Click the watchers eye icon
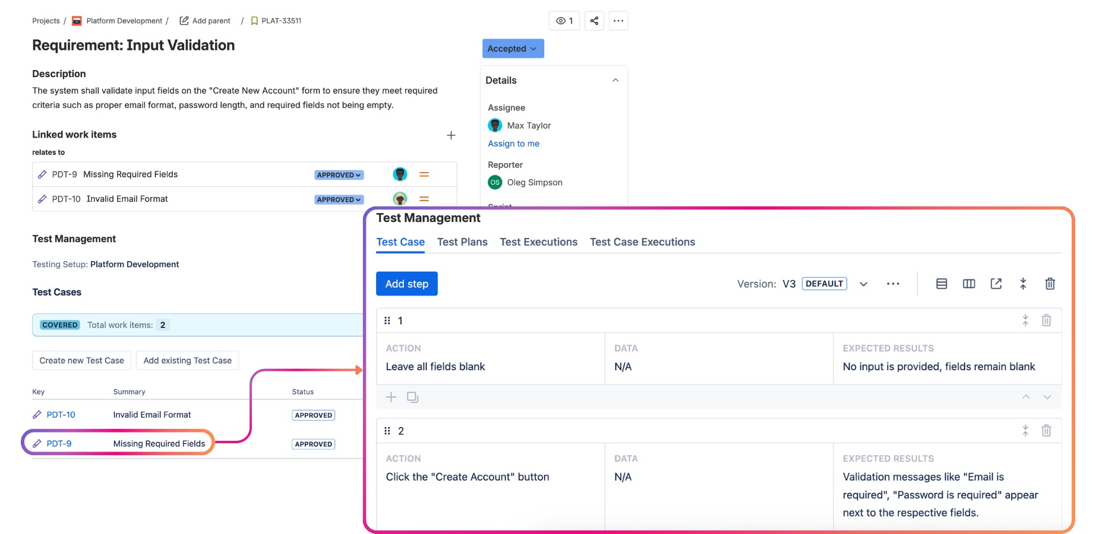Viewport: 1093px width, 534px height. click(x=563, y=21)
